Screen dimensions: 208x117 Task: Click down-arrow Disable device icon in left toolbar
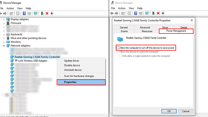(52, 13)
